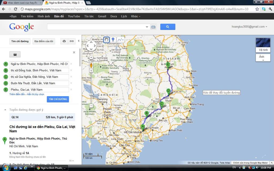Expand the Khác menu dropdown
The height and width of the screenshot is (171, 274).
click(136, 16)
